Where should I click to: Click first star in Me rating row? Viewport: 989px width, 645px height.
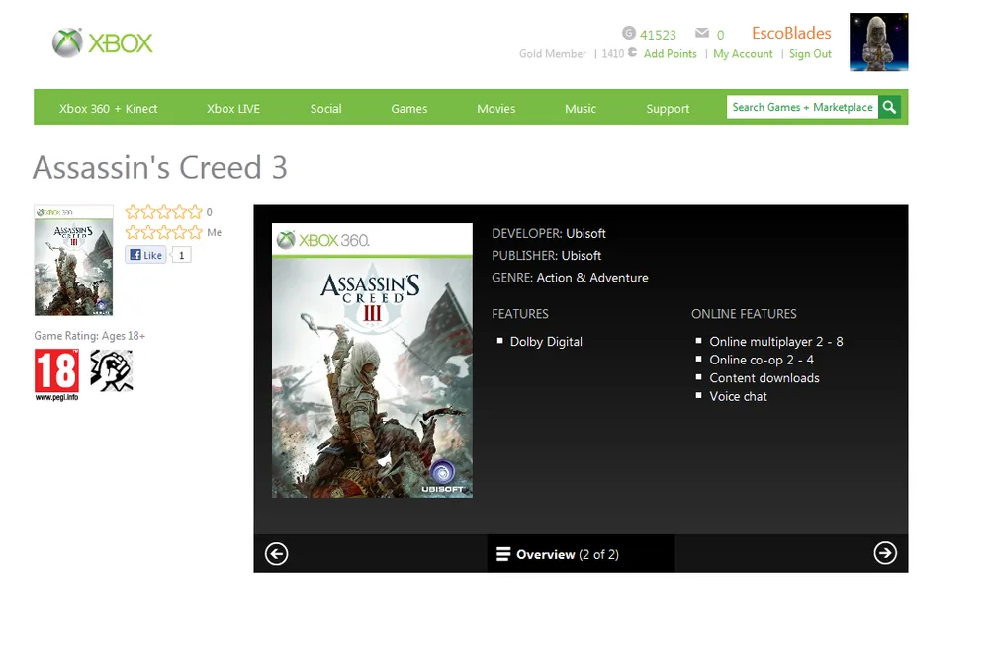pos(133,232)
